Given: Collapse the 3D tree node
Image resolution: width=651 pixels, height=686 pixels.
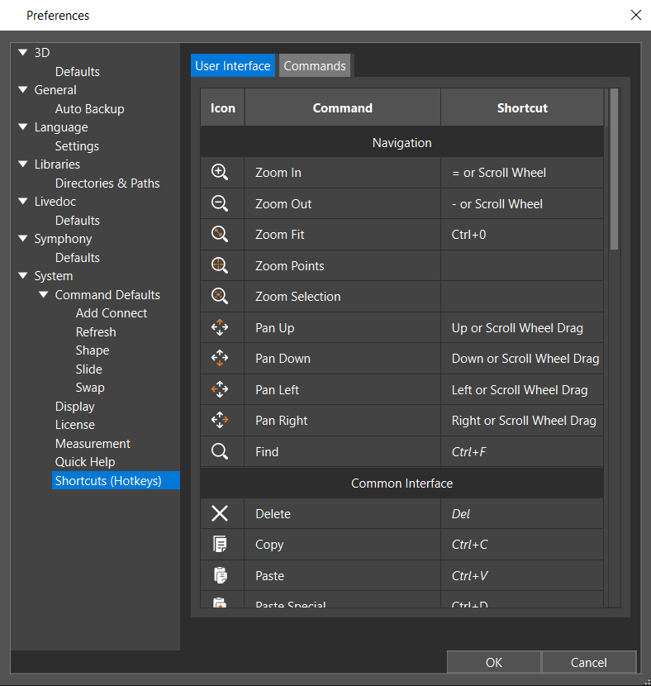Looking at the screenshot, I should (23, 53).
